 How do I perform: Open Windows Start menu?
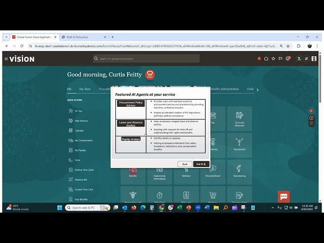[60, 208]
